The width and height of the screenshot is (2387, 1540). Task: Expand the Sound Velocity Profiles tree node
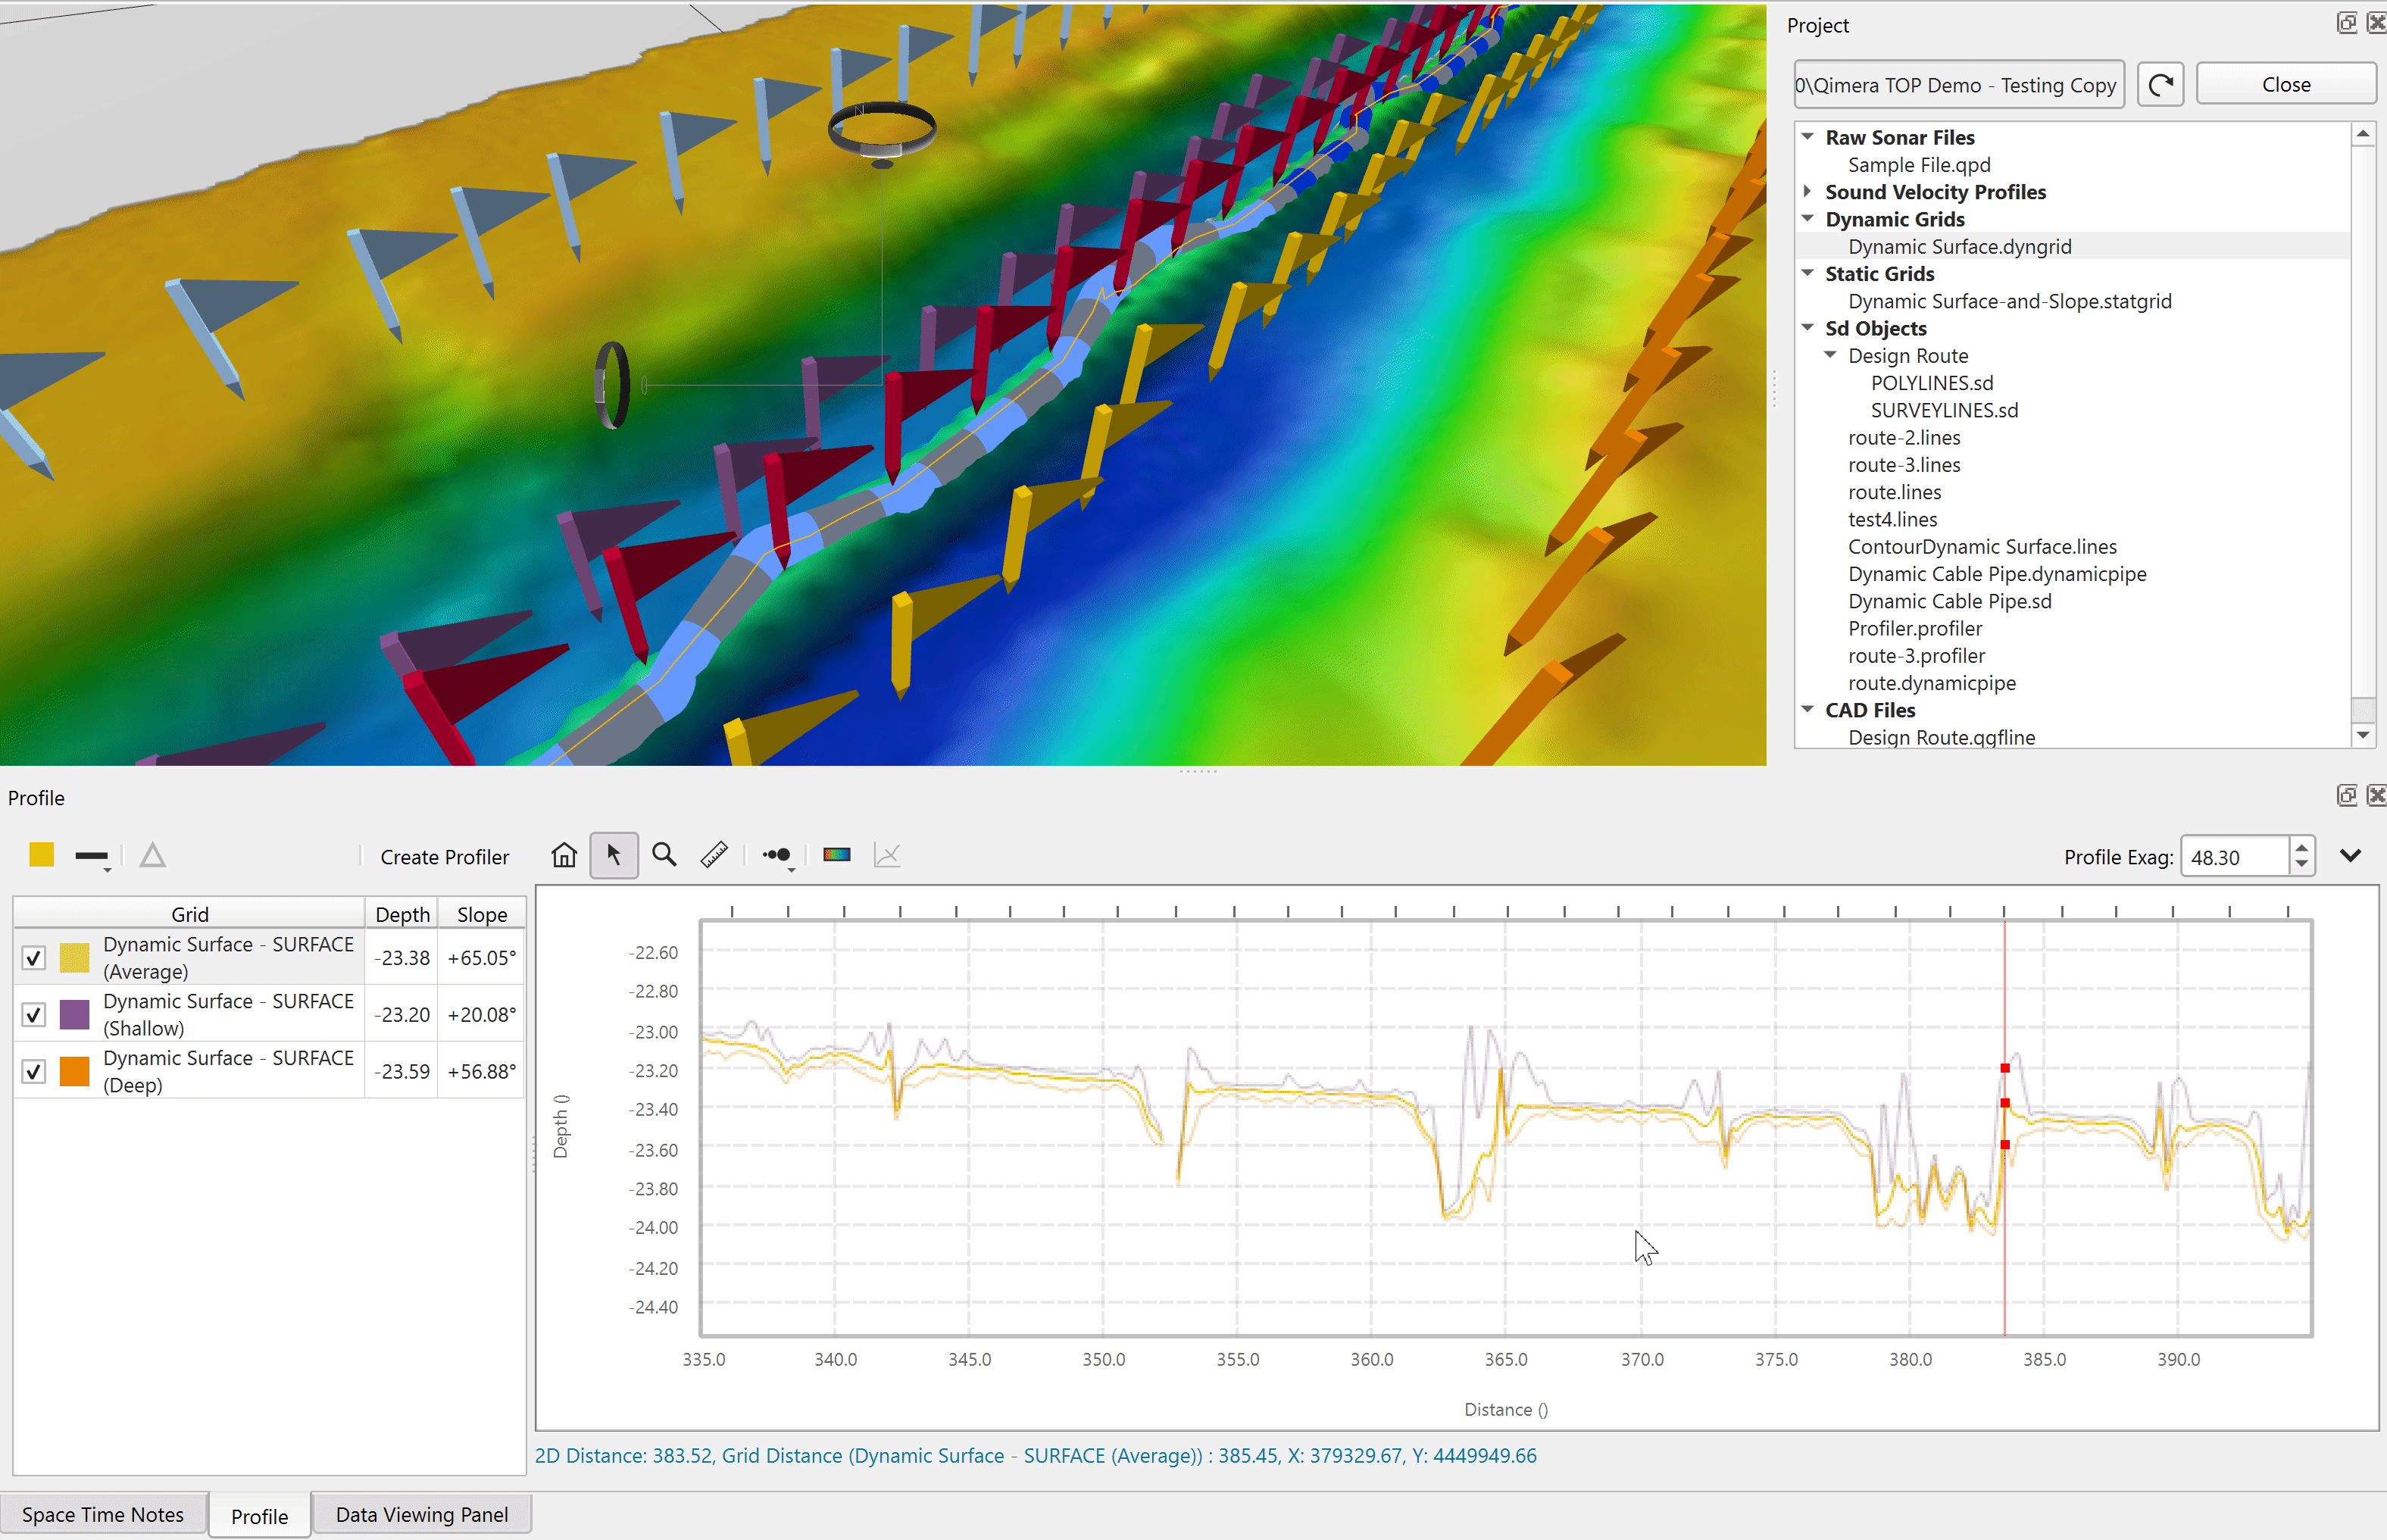pyautogui.click(x=1807, y=191)
